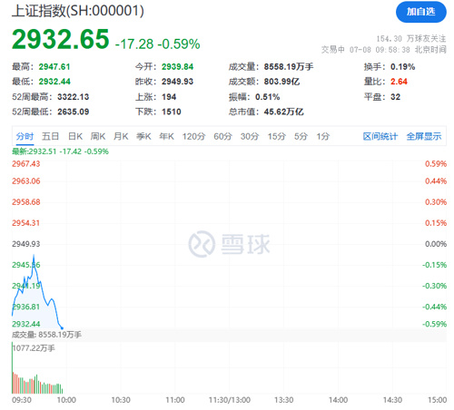
Task: Click the 振幅 value 0.51%
Action: (268, 97)
